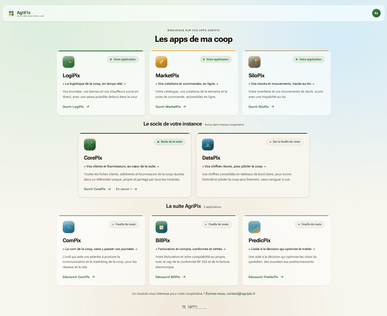Click the LogiPix truck app icon

[68, 62]
